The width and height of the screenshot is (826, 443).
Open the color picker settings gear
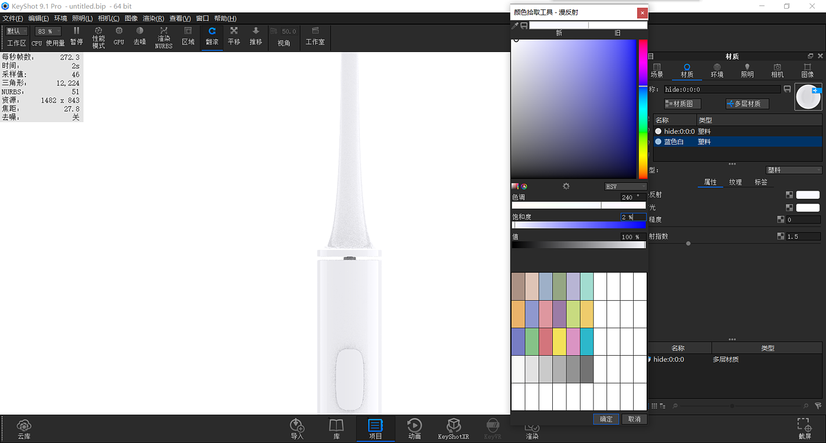pyautogui.click(x=566, y=186)
